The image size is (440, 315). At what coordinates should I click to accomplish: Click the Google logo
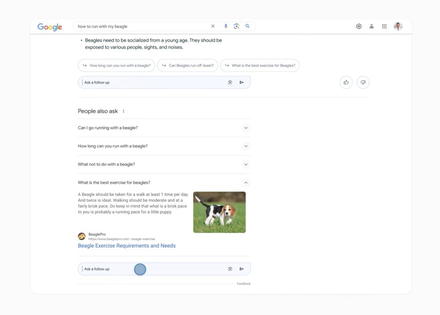pos(50,27)
